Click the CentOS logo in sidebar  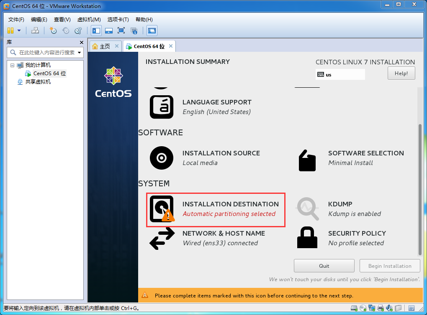[113, 82]
